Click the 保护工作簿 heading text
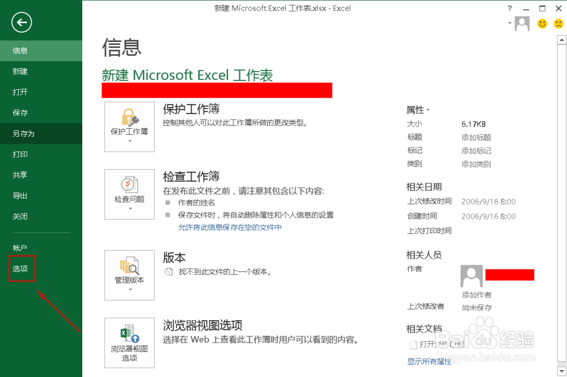 [x=191, y=109]
